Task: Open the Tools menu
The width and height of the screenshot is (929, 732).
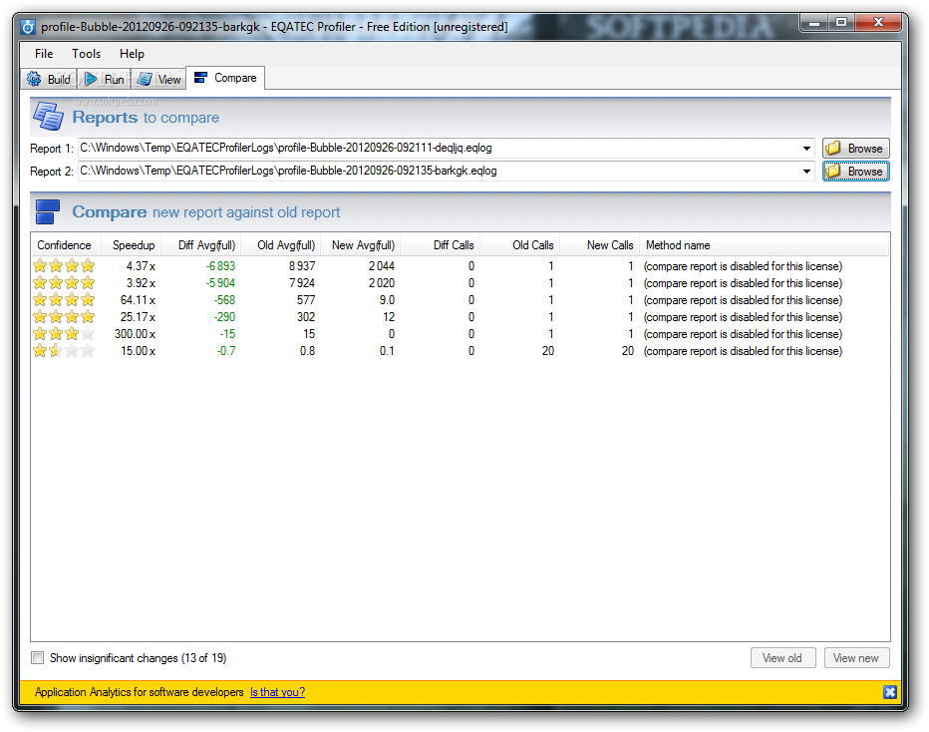Action: click(x=87, y=53)
